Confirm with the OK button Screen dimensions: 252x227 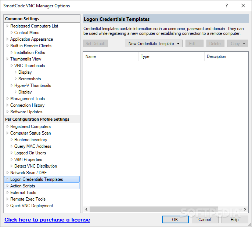tap(175, 219)
